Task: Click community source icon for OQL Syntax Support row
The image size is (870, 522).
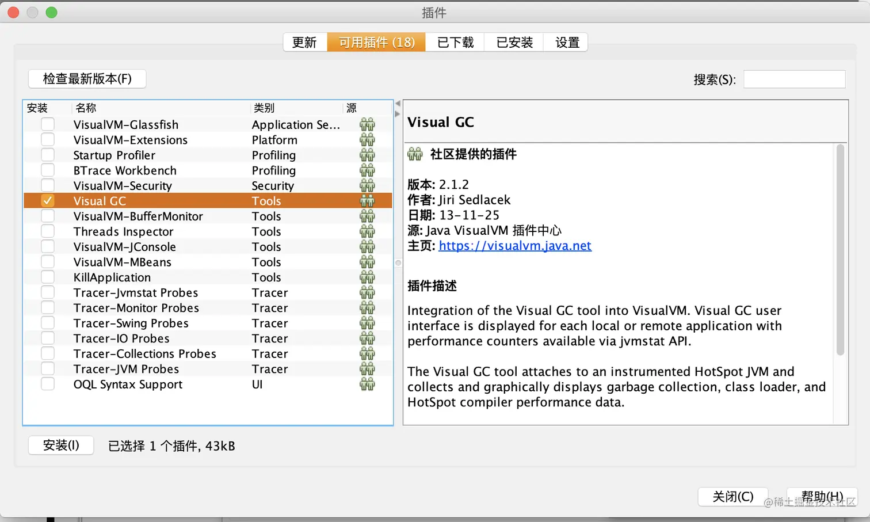Action: (x=367, y=384)
